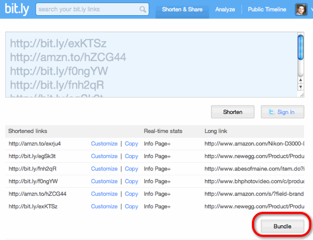The height and width of the screenshot is (240, 313).
Task: Click the Real-time stats column header
Action: 163,131
